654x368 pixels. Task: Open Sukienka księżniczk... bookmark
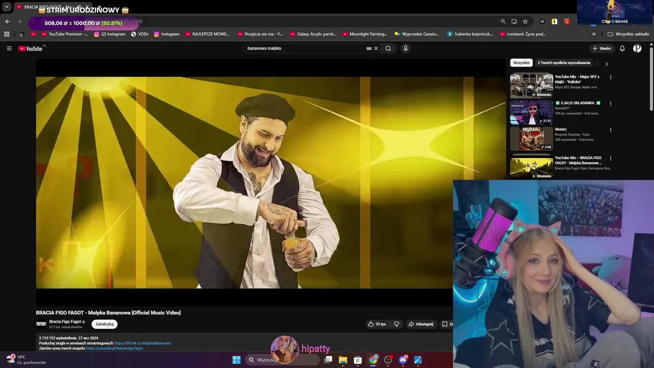point(470,34)
